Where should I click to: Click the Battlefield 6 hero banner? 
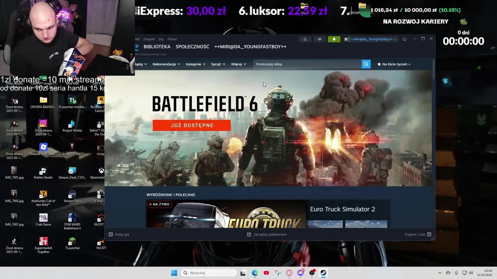268,128
